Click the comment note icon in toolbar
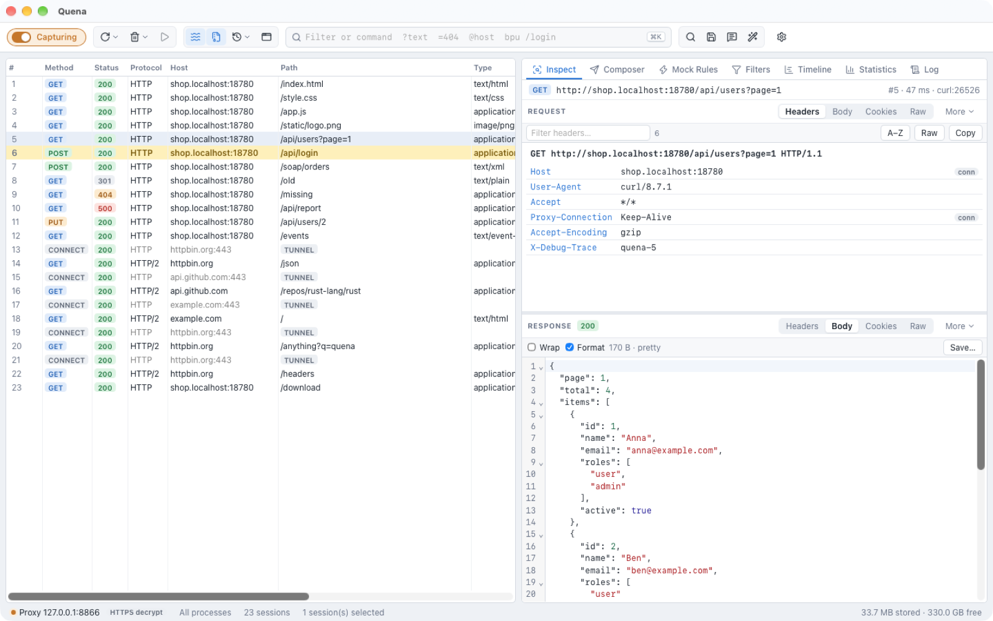Image resolution: width=993 pixels, height=621 pixels. (732, 37)
